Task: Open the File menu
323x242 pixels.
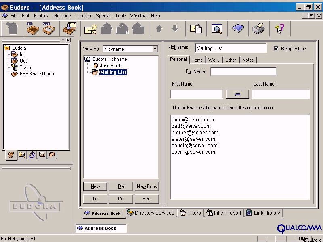Action: pyautogui.click(x=14, y=16)
